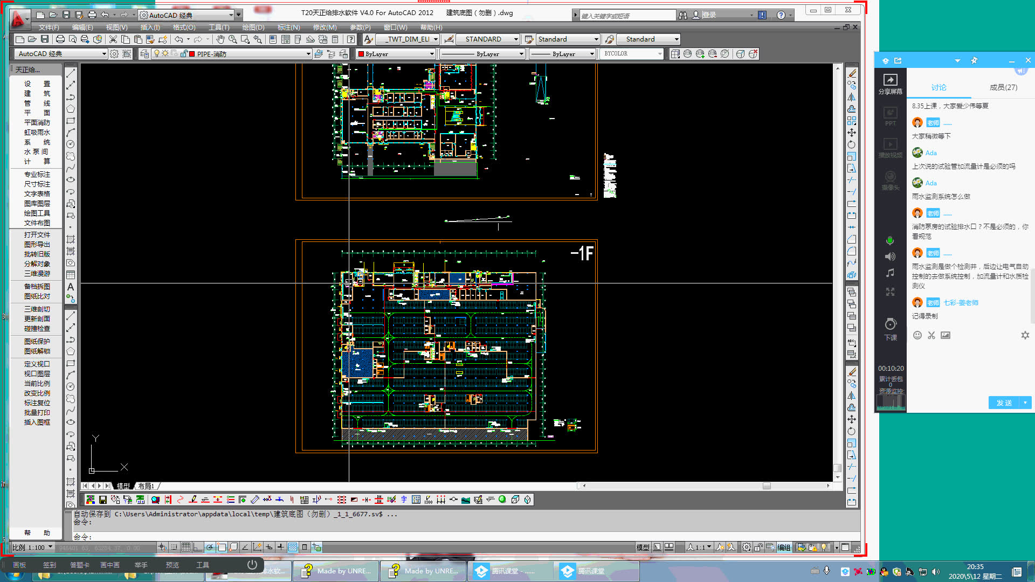The height and width of the screenshot is (582, 1035).
Task: Click the Plot print icon
Action: (60, 39)
